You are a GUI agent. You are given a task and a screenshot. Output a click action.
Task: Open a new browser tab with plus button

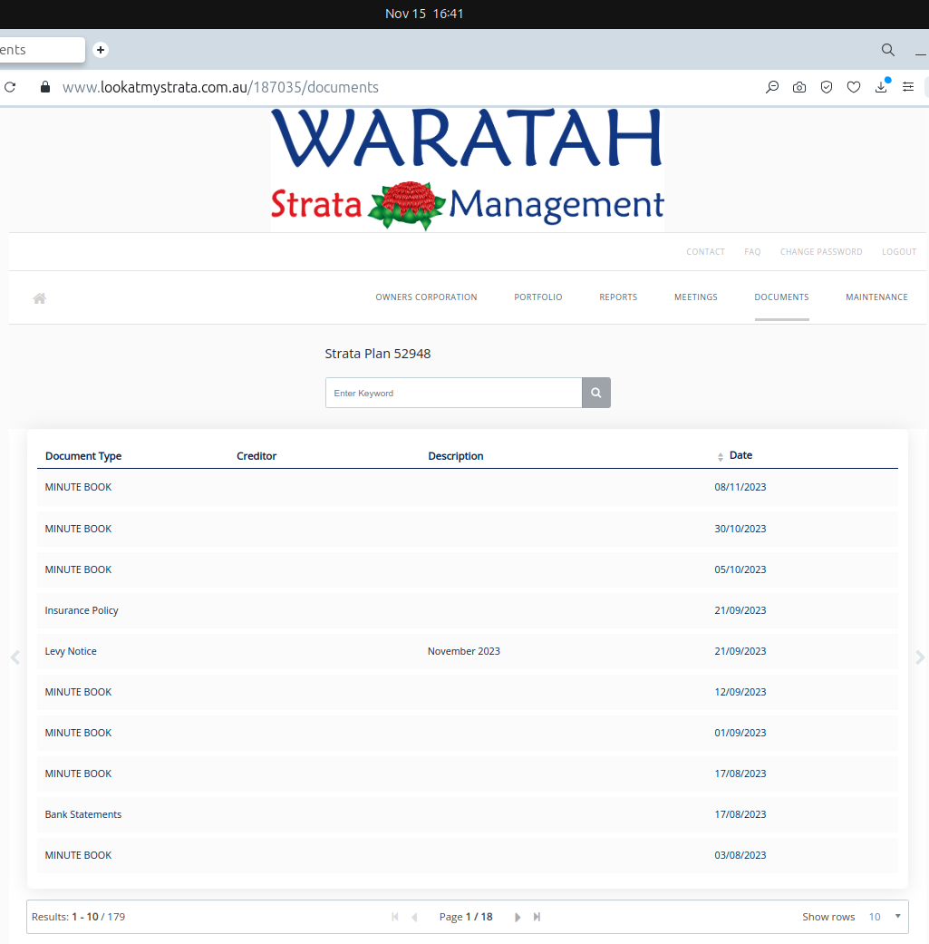pyautogui.click(x=101, y=50)
